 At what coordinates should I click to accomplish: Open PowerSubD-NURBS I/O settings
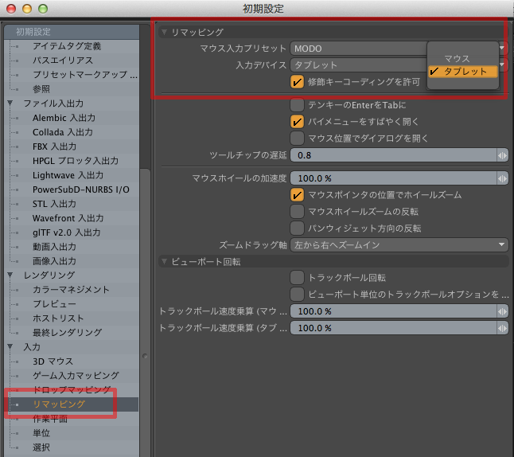click(x=81, y=189)
